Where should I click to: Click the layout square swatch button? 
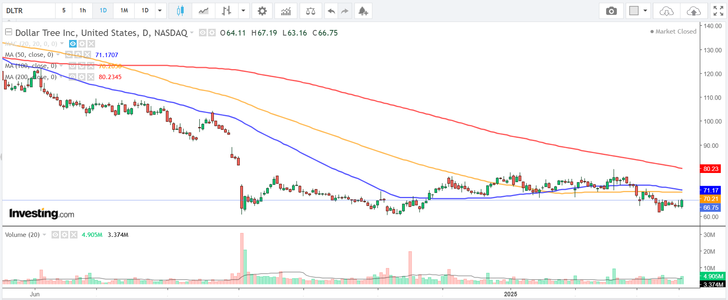pyautogui.click(x=634, y=11)
